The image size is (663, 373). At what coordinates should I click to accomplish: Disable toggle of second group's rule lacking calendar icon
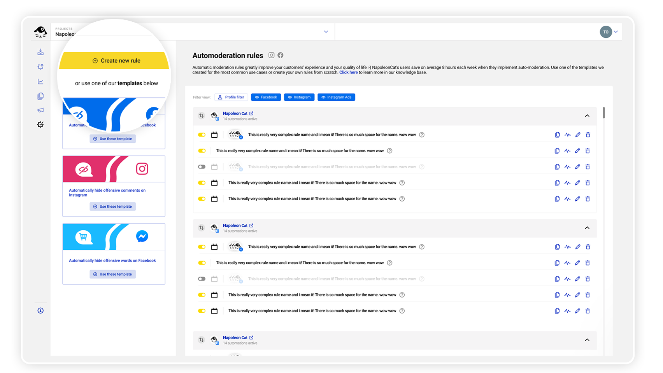point(202,263)
